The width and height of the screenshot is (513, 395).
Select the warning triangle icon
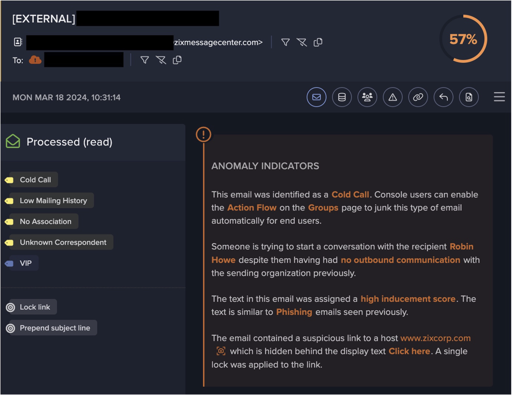pyautogui.click(x=393, y=97)
